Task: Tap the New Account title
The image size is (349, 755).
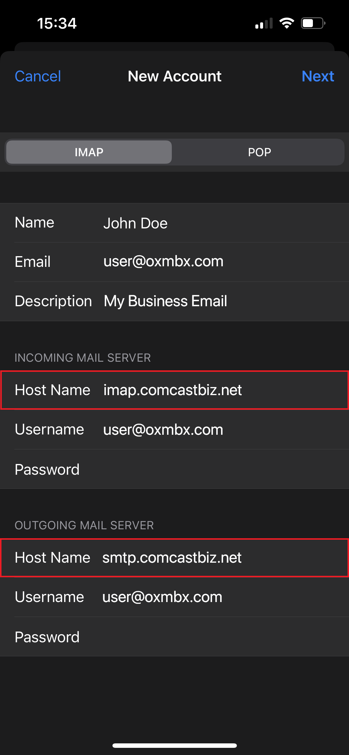Action: point(174,76)
